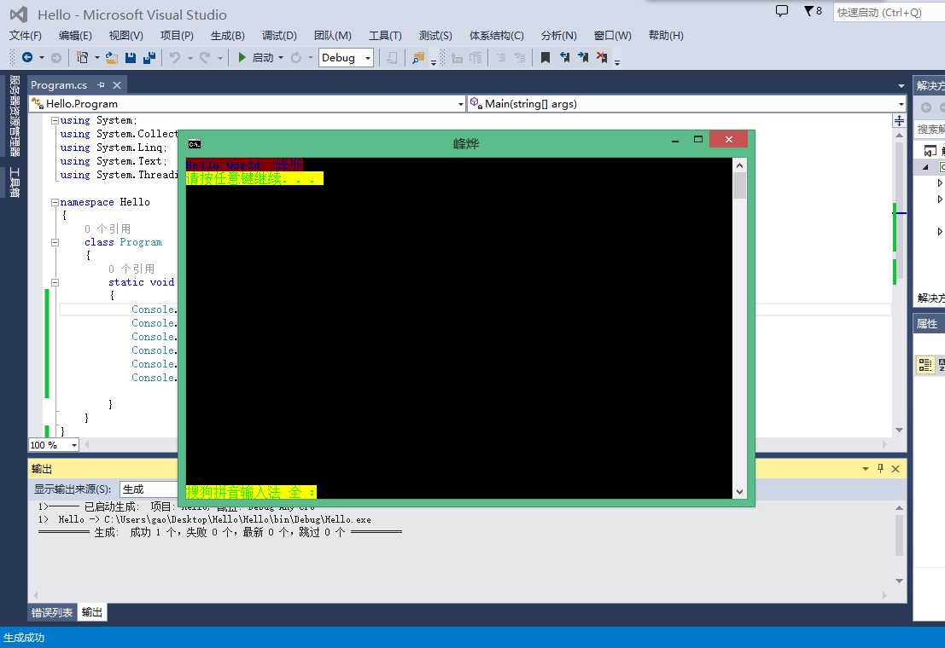The image size is (945, 648).
Task: Click the Navigate Forward arrow icon
Action: click(x=56, y=58)
